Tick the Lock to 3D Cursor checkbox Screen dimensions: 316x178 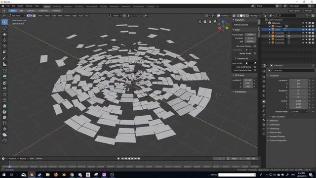[x=255, y=67]
